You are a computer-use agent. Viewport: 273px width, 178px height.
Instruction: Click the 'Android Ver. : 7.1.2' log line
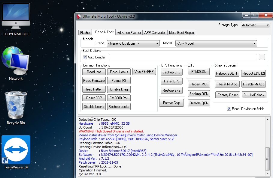coord(94,159)
